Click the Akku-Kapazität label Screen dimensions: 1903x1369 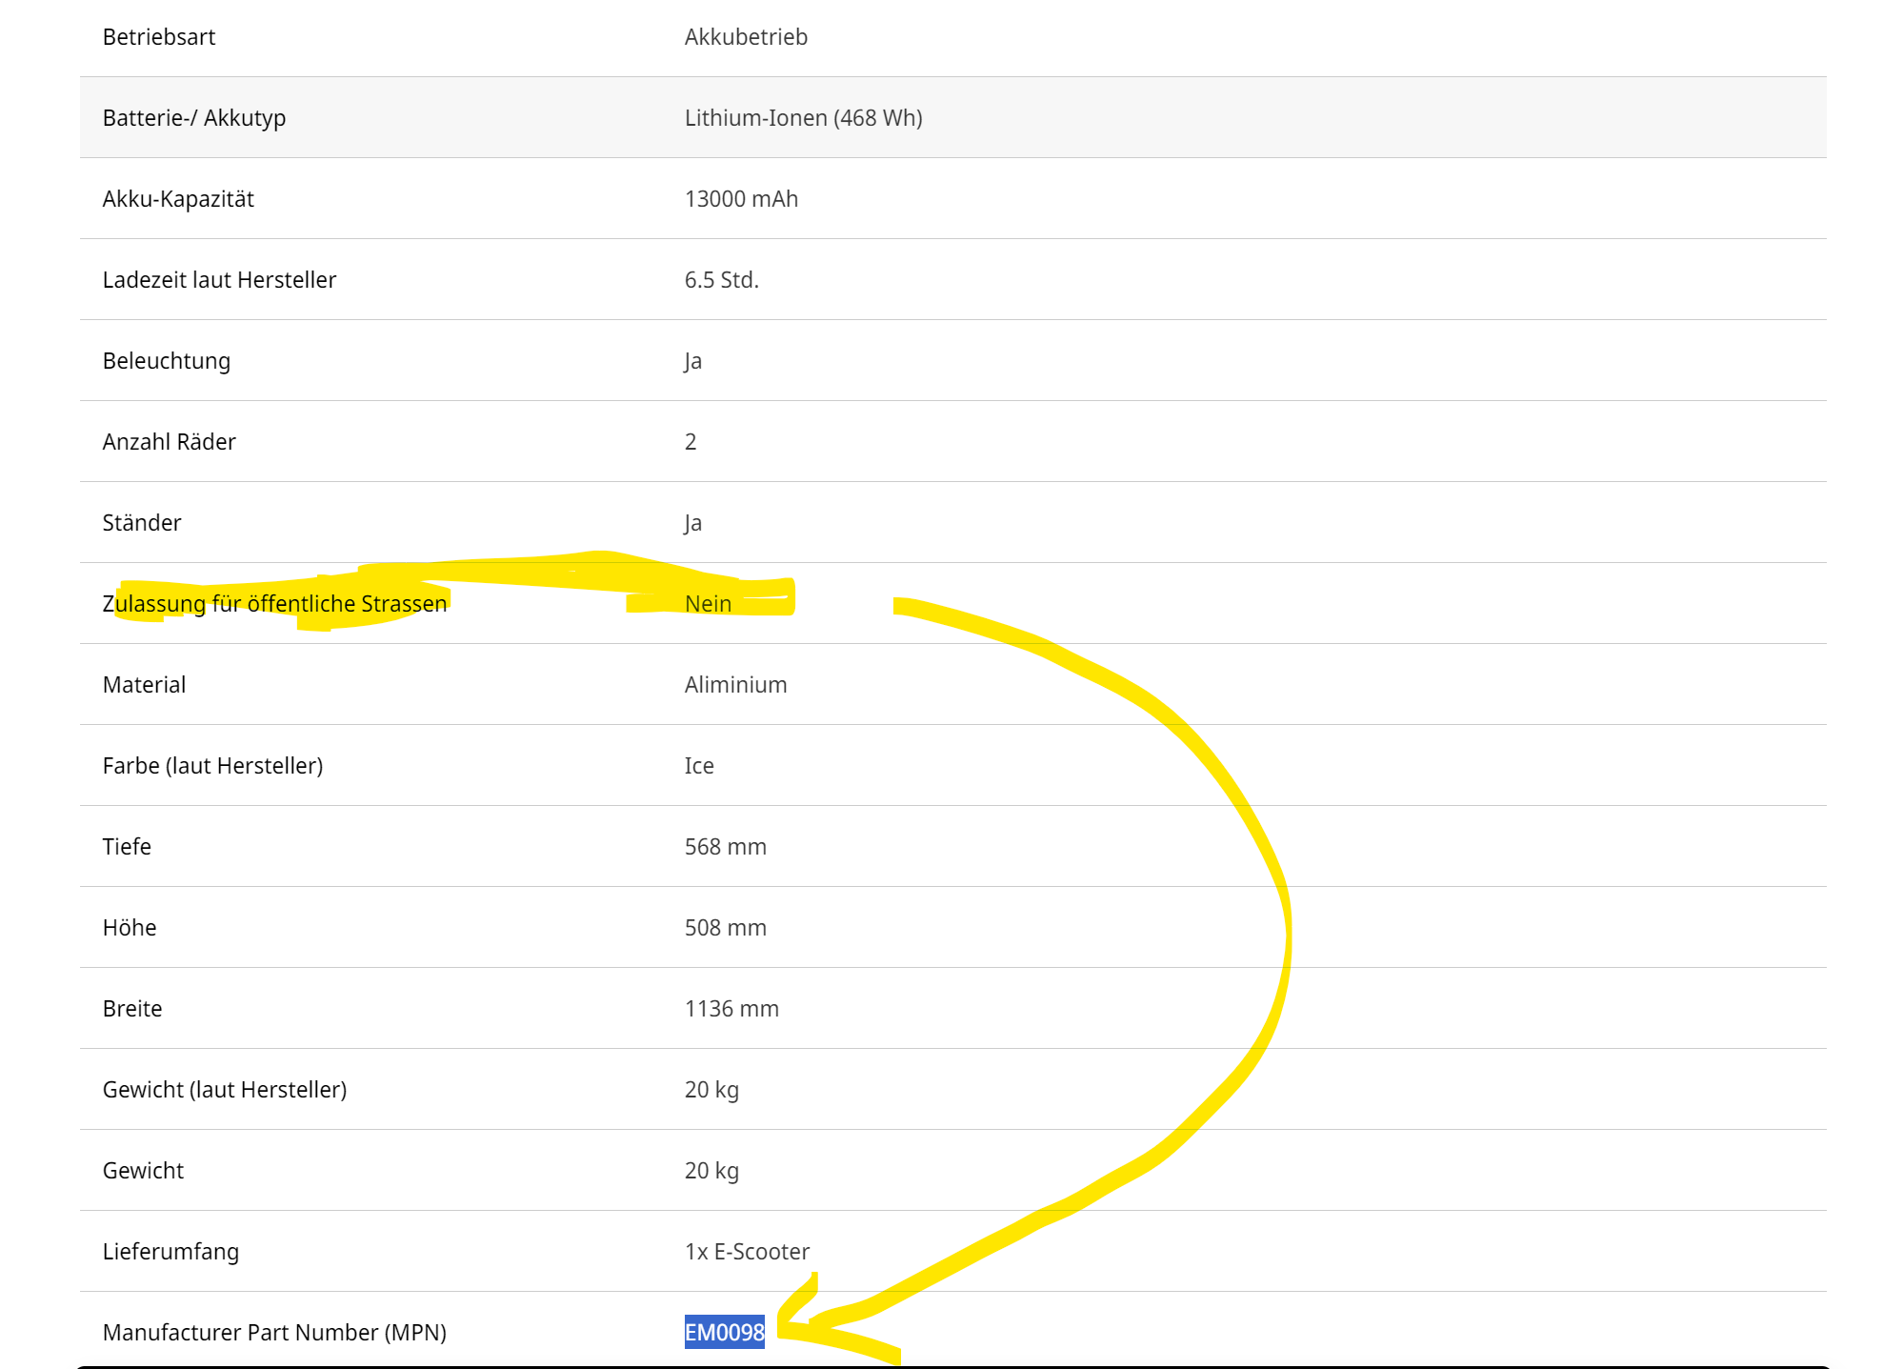click(x=178, y=199)
